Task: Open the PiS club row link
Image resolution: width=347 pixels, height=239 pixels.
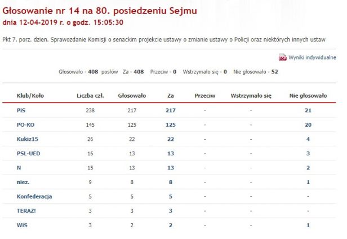Action: pos(21,110)
